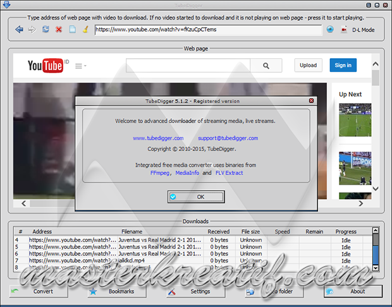Viewport: 392px width, 307px height.
Task: Close the TubeDigger 5.1.2 dialog
Action: 311,100
